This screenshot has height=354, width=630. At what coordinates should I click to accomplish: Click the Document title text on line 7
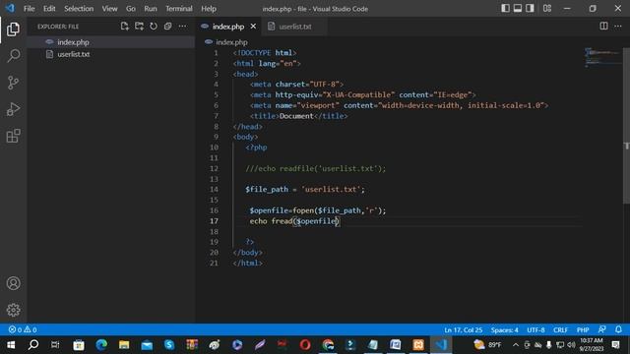pyautogui.click(x=296, y=116)
